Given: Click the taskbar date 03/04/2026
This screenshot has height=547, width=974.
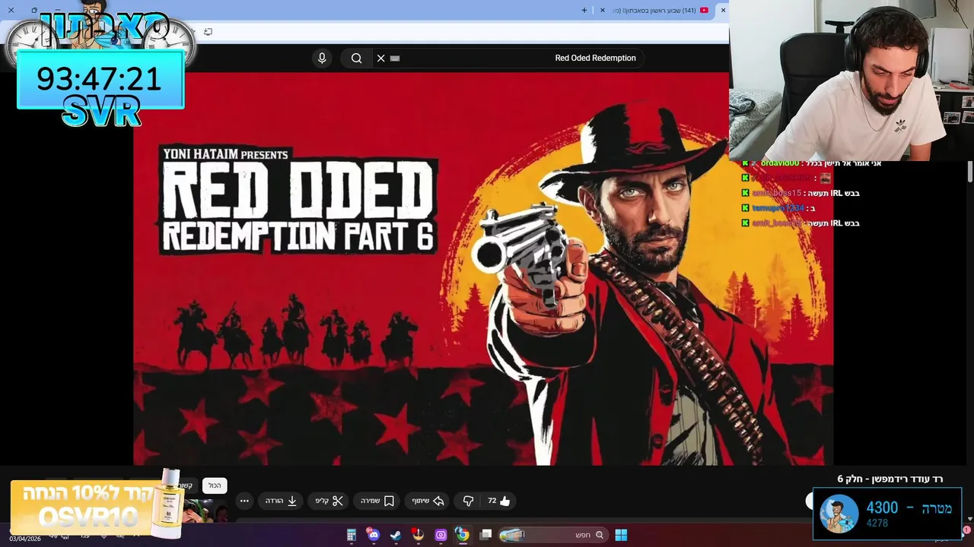Looking at the screenshot, I should 24,538.
